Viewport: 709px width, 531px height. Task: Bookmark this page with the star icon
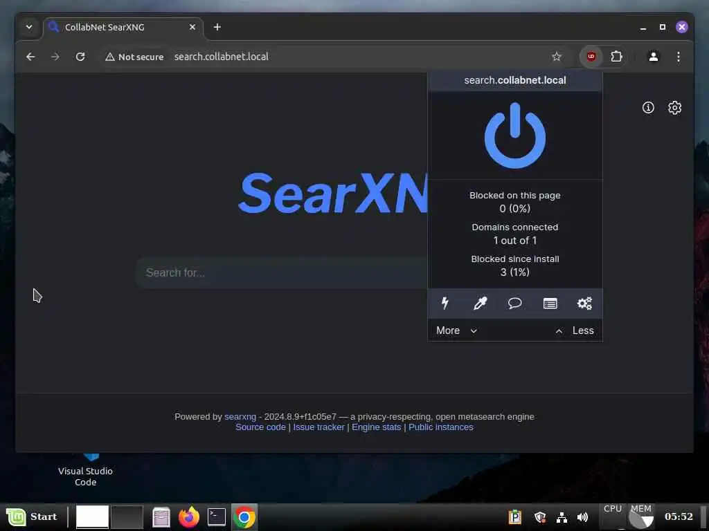point(556,57)
